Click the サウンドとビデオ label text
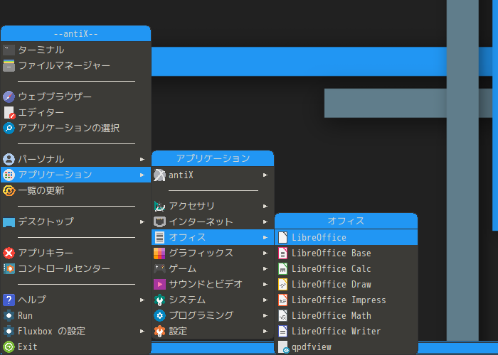Screen dimensions: 498x355 click(x=206, y=284)
